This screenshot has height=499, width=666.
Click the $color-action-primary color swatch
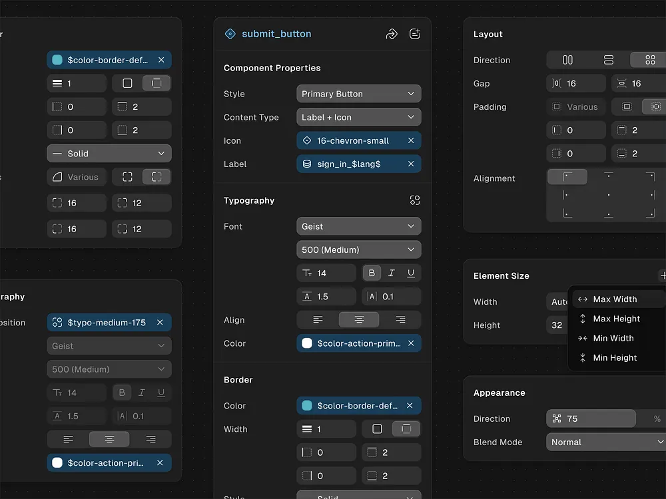(308, 343)
